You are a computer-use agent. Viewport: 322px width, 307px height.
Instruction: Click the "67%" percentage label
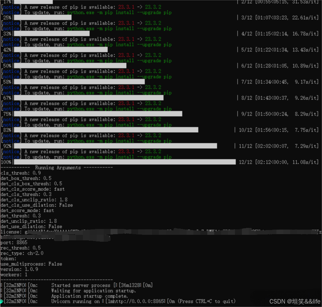pyautogui.click(x=7, y=98)
